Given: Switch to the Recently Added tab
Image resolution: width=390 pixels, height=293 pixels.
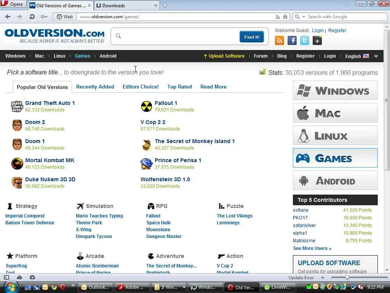Looking at the screenshot, I should pyautogui.click(x=95, y=87).
